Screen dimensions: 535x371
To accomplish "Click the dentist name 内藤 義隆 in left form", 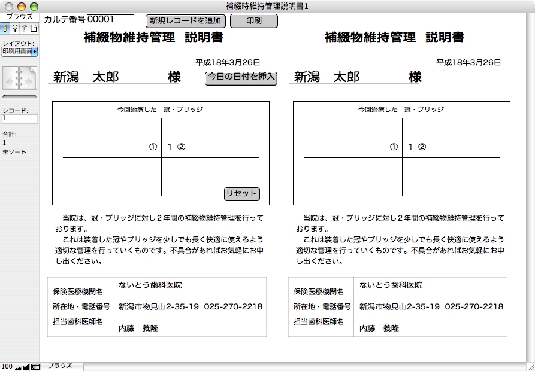I will click(138, 329).
